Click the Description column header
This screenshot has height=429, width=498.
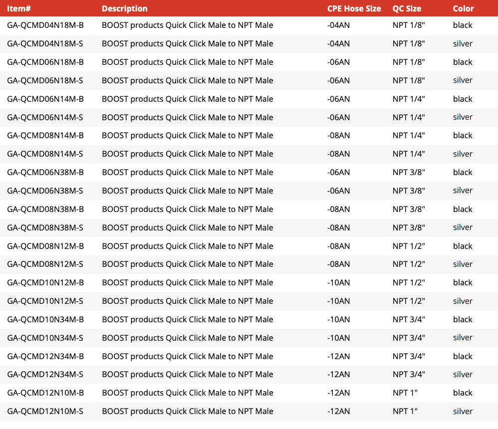coord(125,8)
